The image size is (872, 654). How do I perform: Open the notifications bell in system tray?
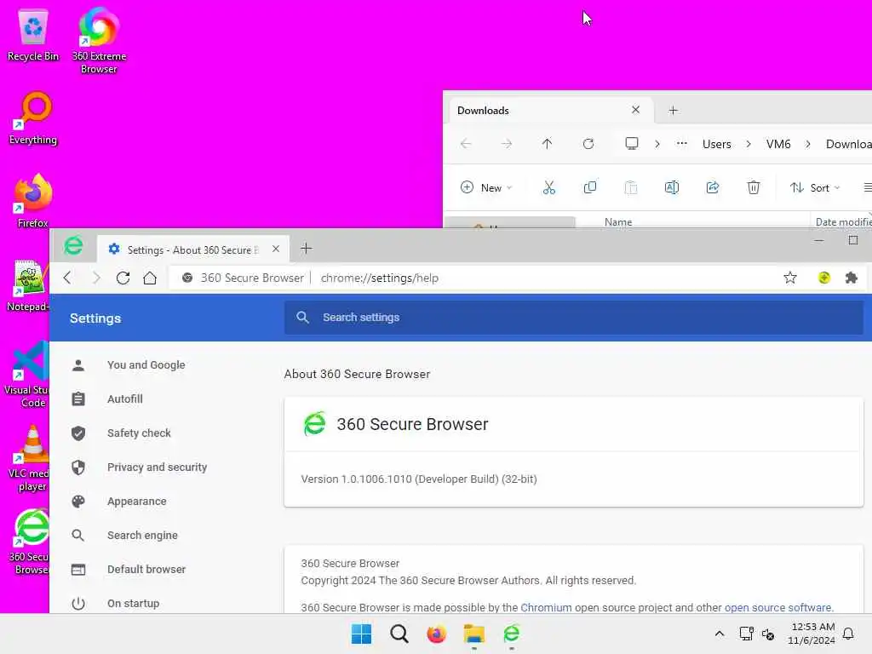tap(848, 634)
